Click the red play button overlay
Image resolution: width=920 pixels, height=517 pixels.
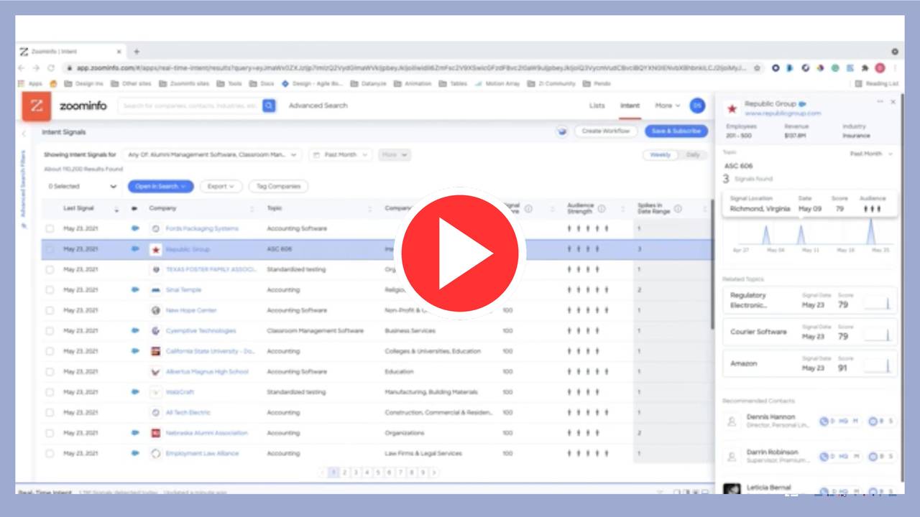pos(460,253)
